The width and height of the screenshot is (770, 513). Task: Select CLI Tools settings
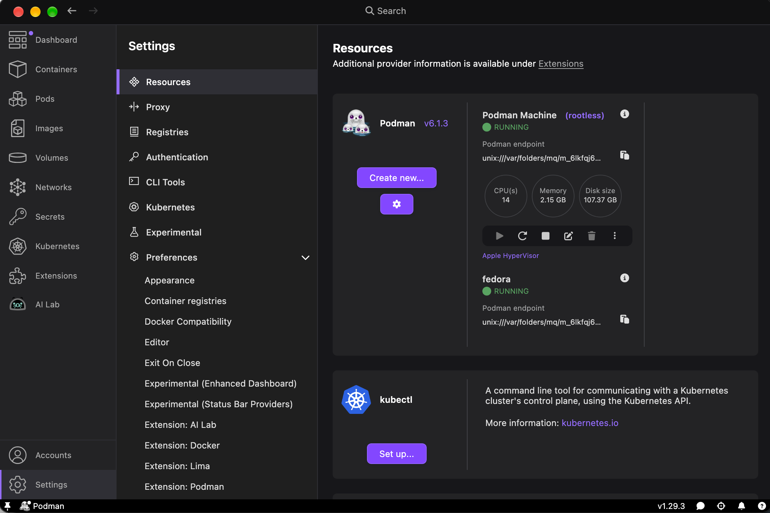tap(217, 182)
